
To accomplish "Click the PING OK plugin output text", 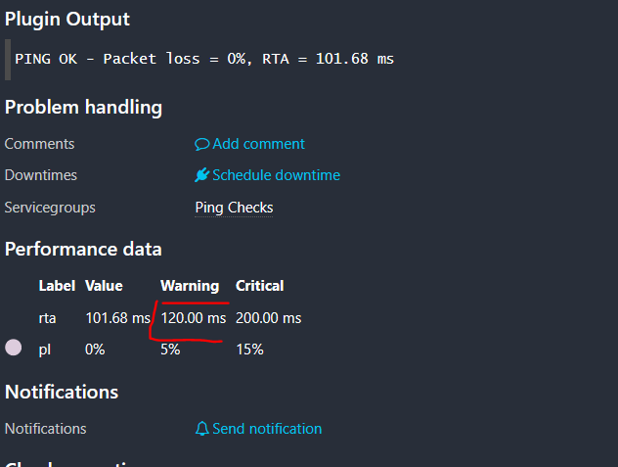I will 204,59.
